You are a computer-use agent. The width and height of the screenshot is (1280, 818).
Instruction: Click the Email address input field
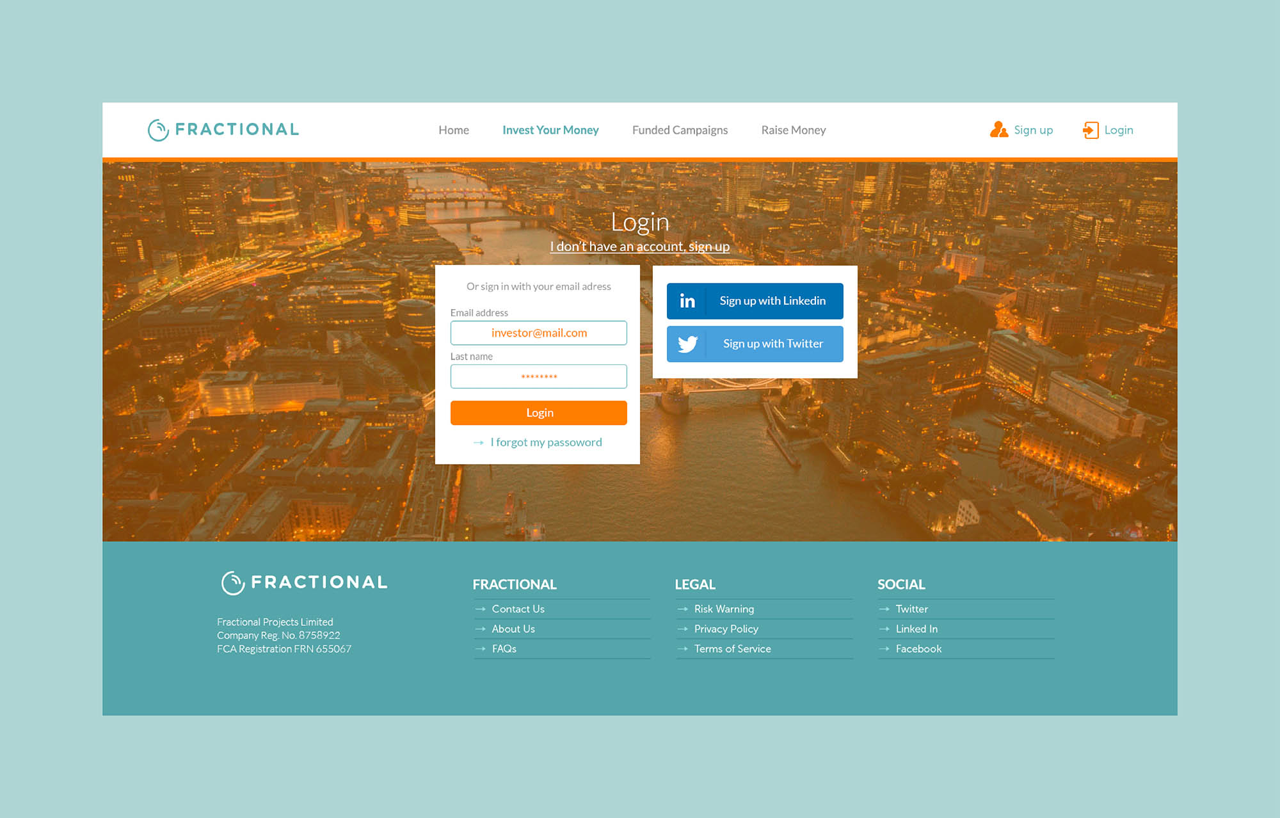(x=538, y=333)
